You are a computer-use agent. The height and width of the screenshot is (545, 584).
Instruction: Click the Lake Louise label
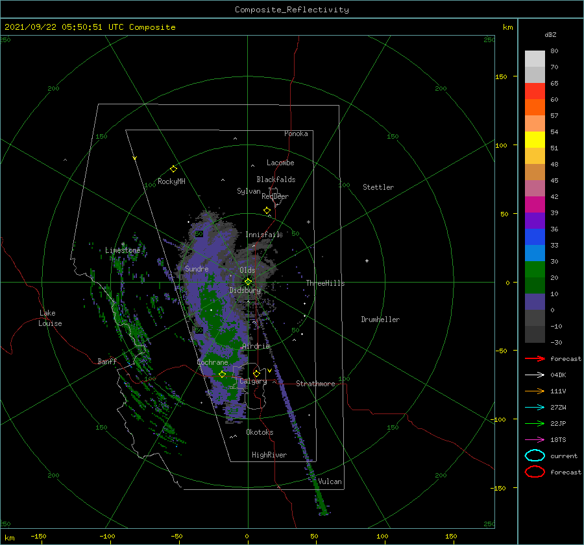[x=50, y=318]
